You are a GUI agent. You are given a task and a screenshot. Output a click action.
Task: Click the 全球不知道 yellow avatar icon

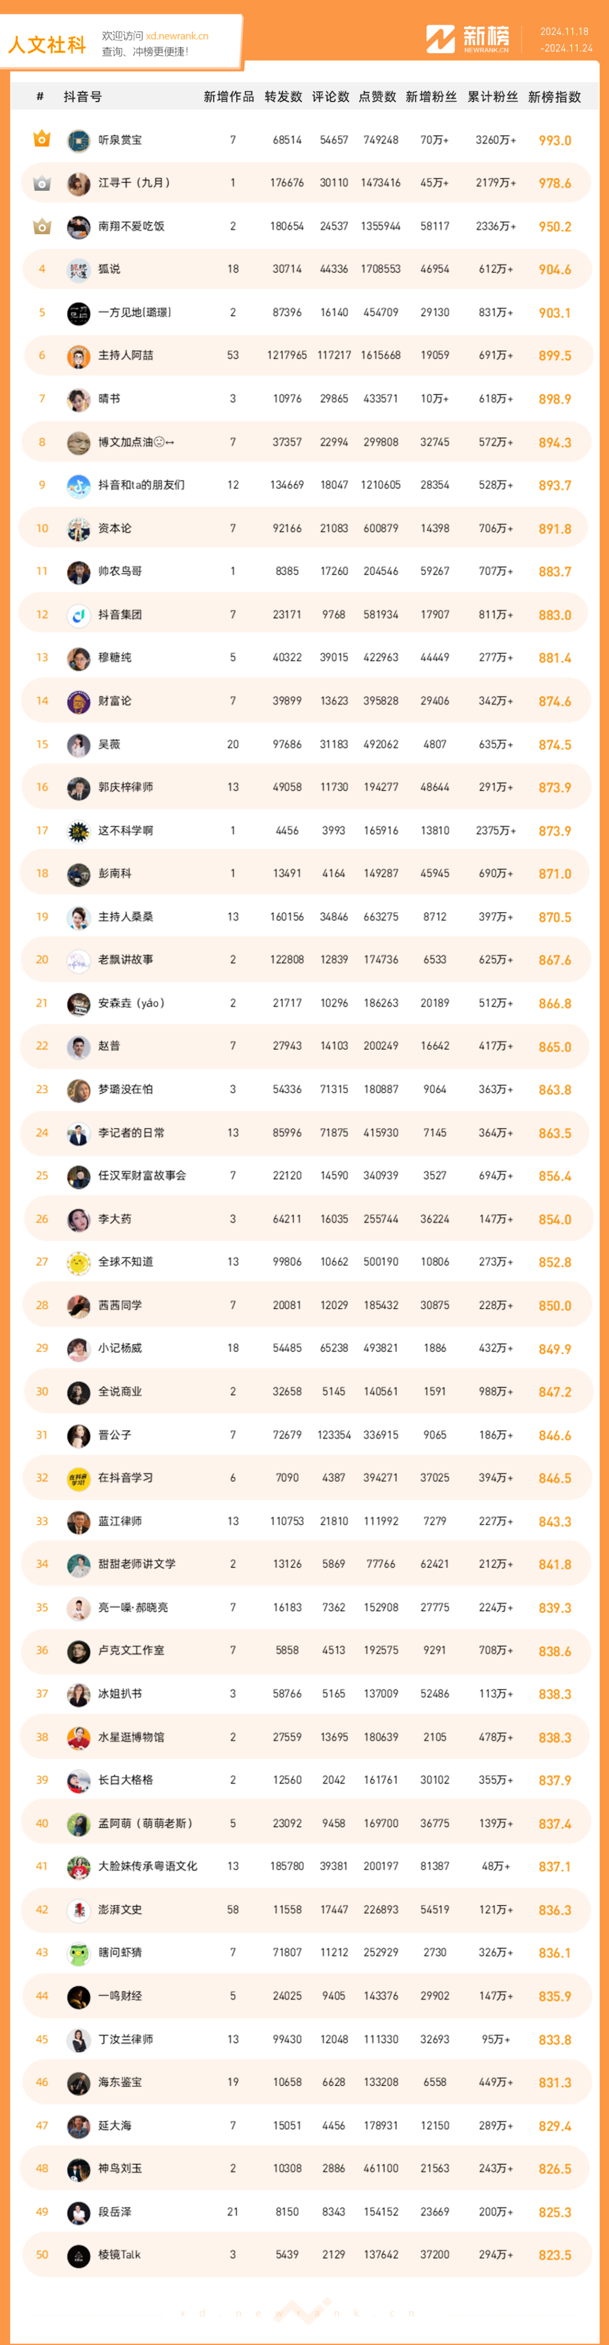tap(78, 1262)
